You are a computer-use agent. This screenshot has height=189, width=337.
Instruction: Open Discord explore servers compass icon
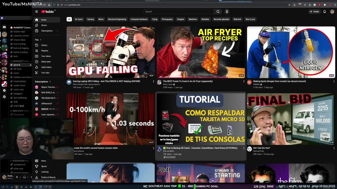(4, 97)
